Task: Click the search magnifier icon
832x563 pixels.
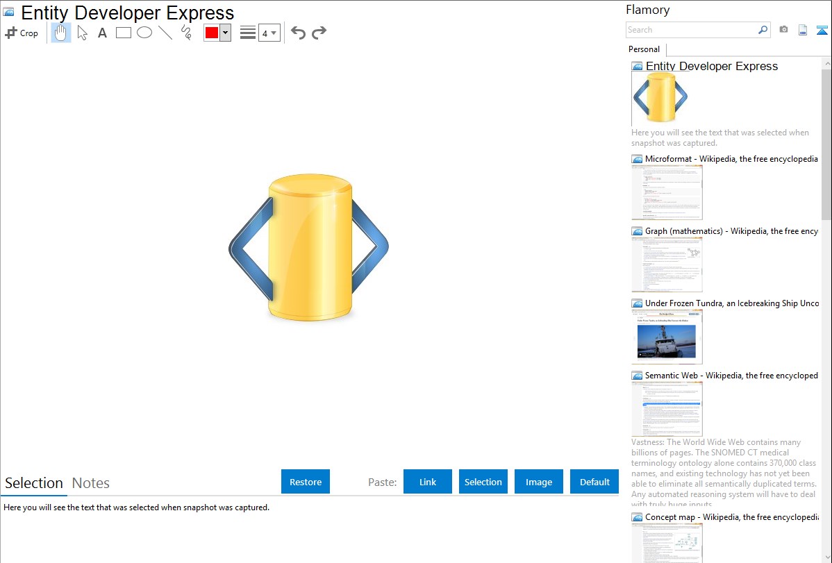Action: point(763,30)
